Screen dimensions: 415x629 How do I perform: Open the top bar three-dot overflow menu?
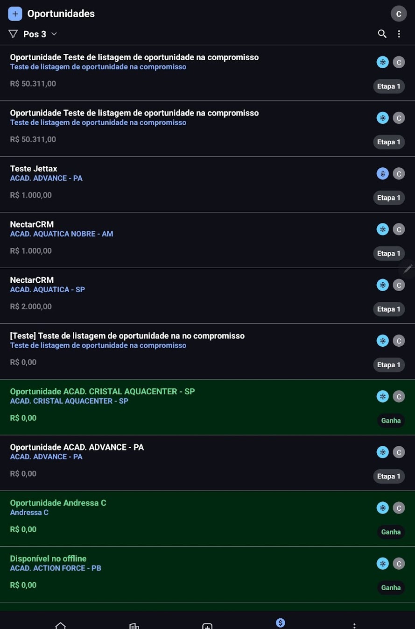(x=399, y=34)
